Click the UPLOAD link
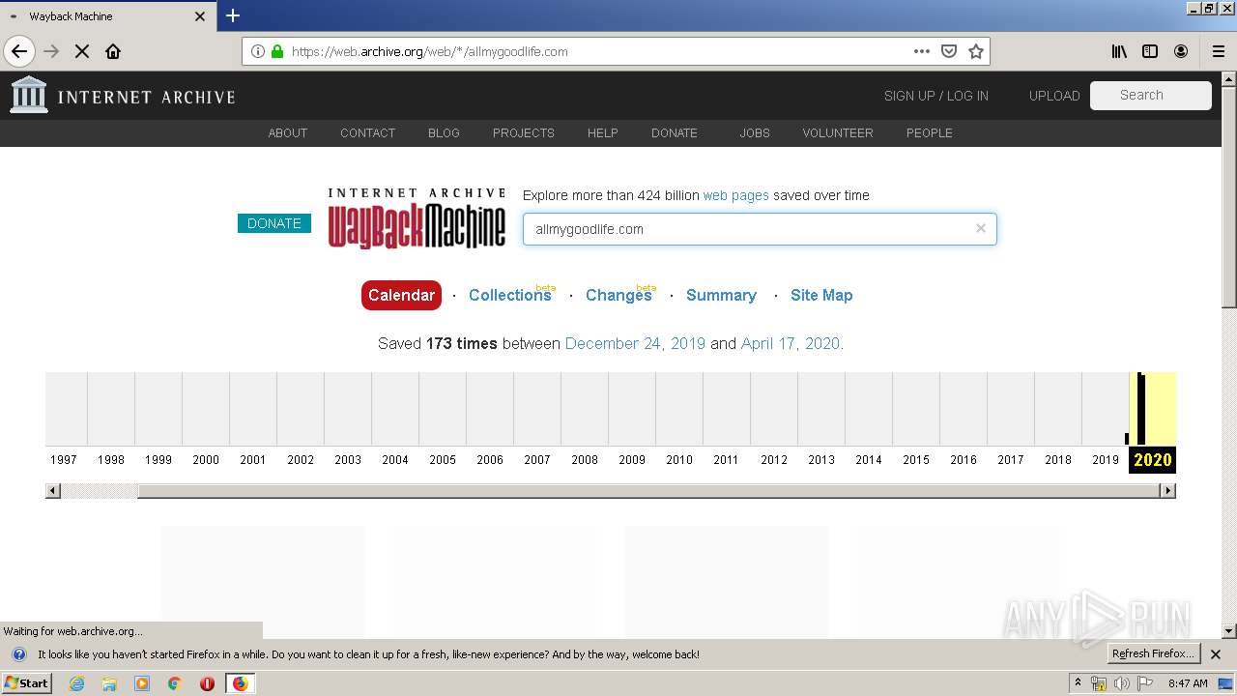 click(x=1054, y=96)
